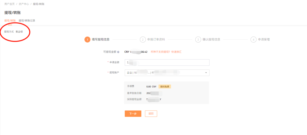Click the 实际提现金额 label
The height and width of the screenshot is (135, 307).
[134, 100]
